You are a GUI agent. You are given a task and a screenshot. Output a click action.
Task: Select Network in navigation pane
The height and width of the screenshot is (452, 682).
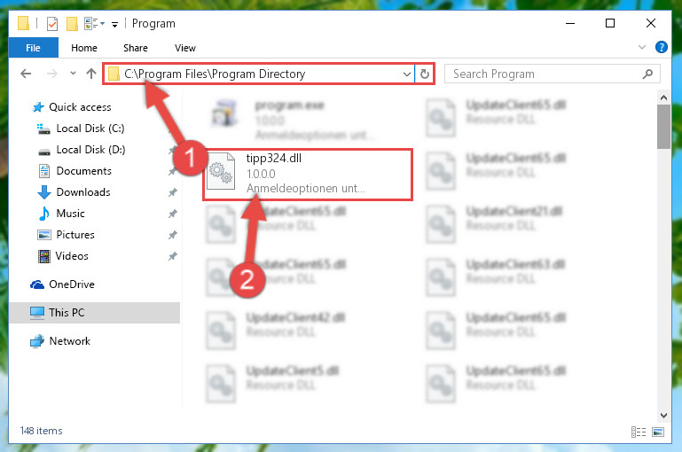click(60, 341)
